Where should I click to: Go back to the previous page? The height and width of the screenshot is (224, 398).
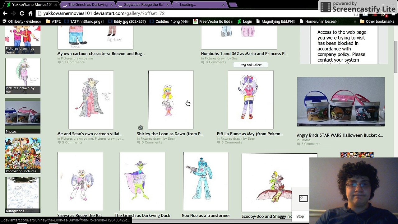[5, 13]
